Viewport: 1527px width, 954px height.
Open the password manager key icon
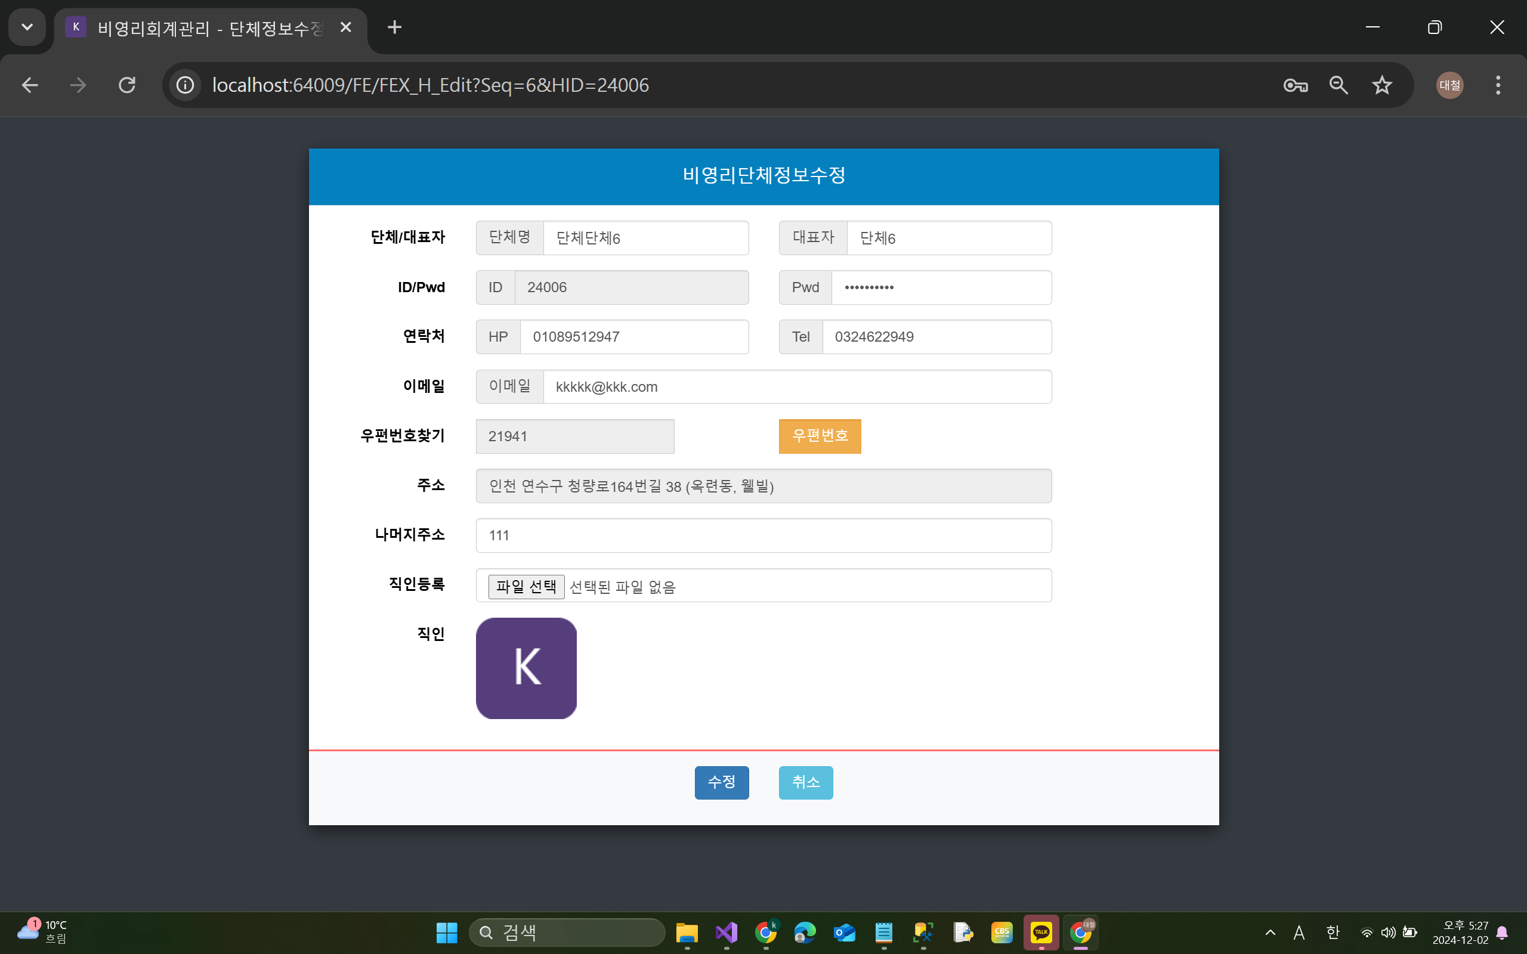click(x=1296, y=85)
